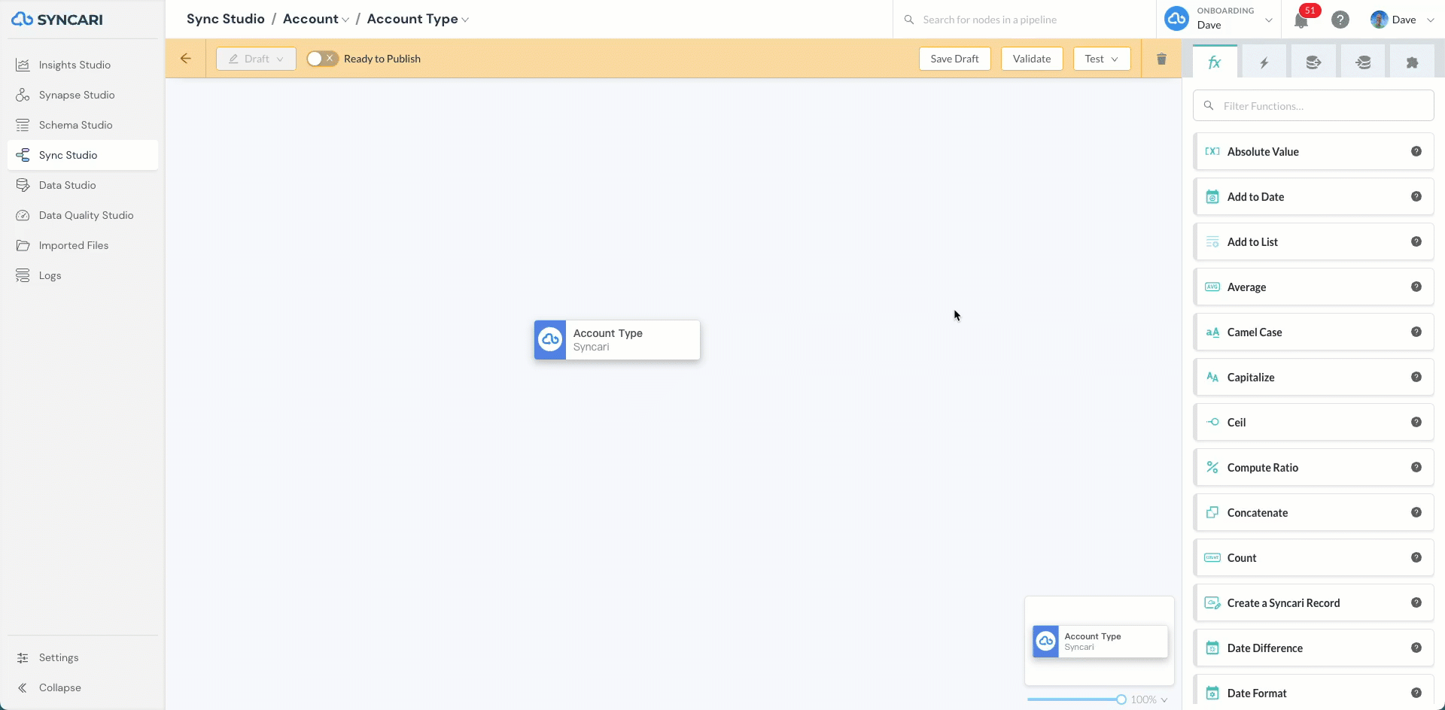1445x710 pixels.
Task: Show help for Average function
Action: (x=1416, y=287)
